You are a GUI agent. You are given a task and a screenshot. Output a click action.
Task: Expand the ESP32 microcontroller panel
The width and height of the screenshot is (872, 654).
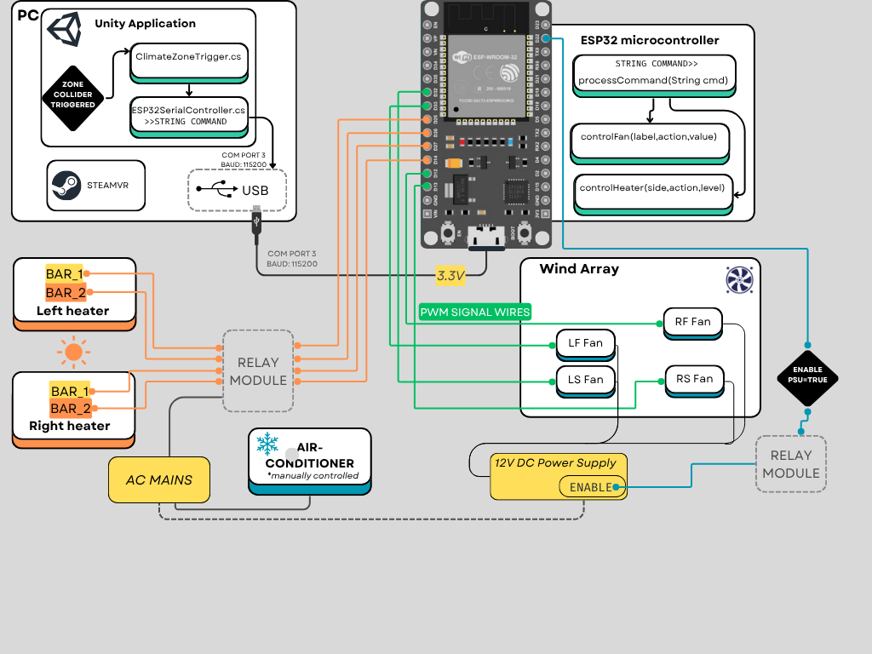650,40
